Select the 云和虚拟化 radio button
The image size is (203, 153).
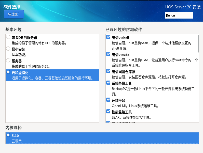pos(8,72)
